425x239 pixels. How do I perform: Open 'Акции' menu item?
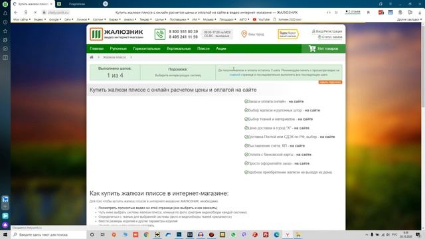[x=221, y=48]
